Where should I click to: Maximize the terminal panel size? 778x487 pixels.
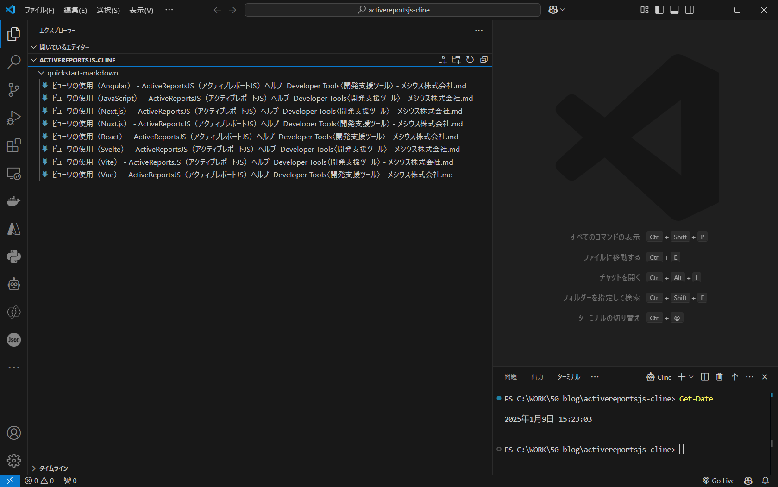[x=735, y=377]
